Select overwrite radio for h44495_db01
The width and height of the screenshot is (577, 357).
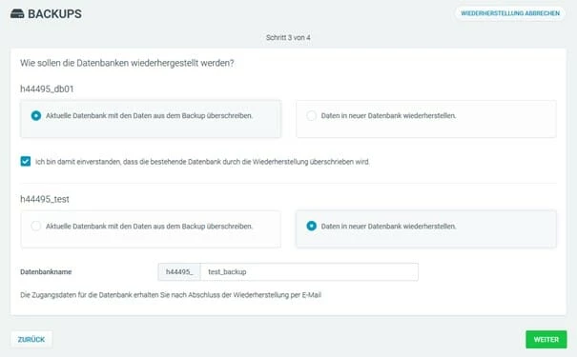[36, 116]
